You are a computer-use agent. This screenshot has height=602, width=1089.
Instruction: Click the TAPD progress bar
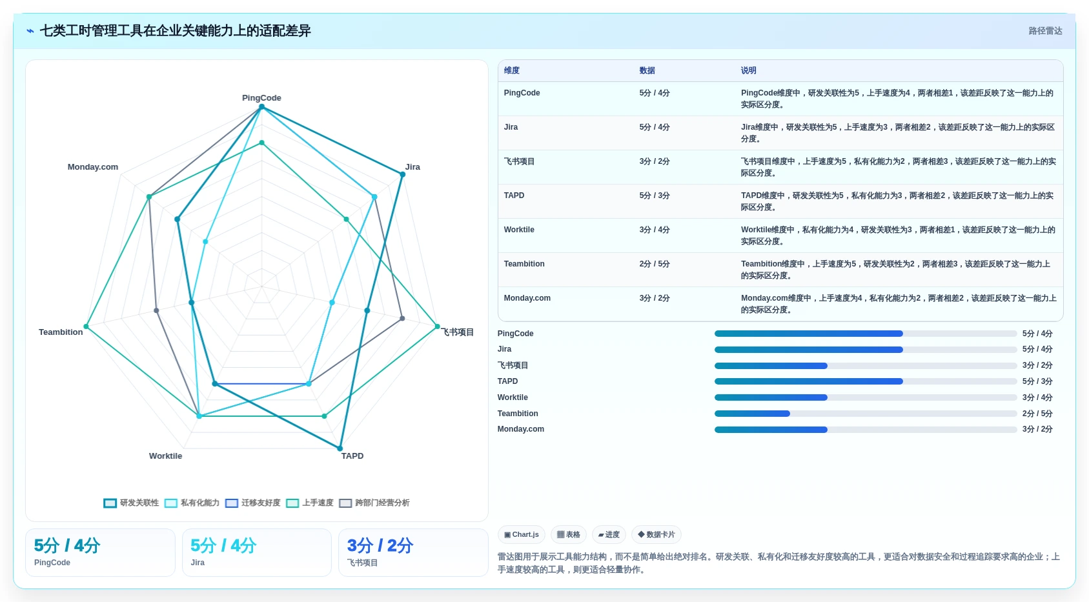click(866, 381)
